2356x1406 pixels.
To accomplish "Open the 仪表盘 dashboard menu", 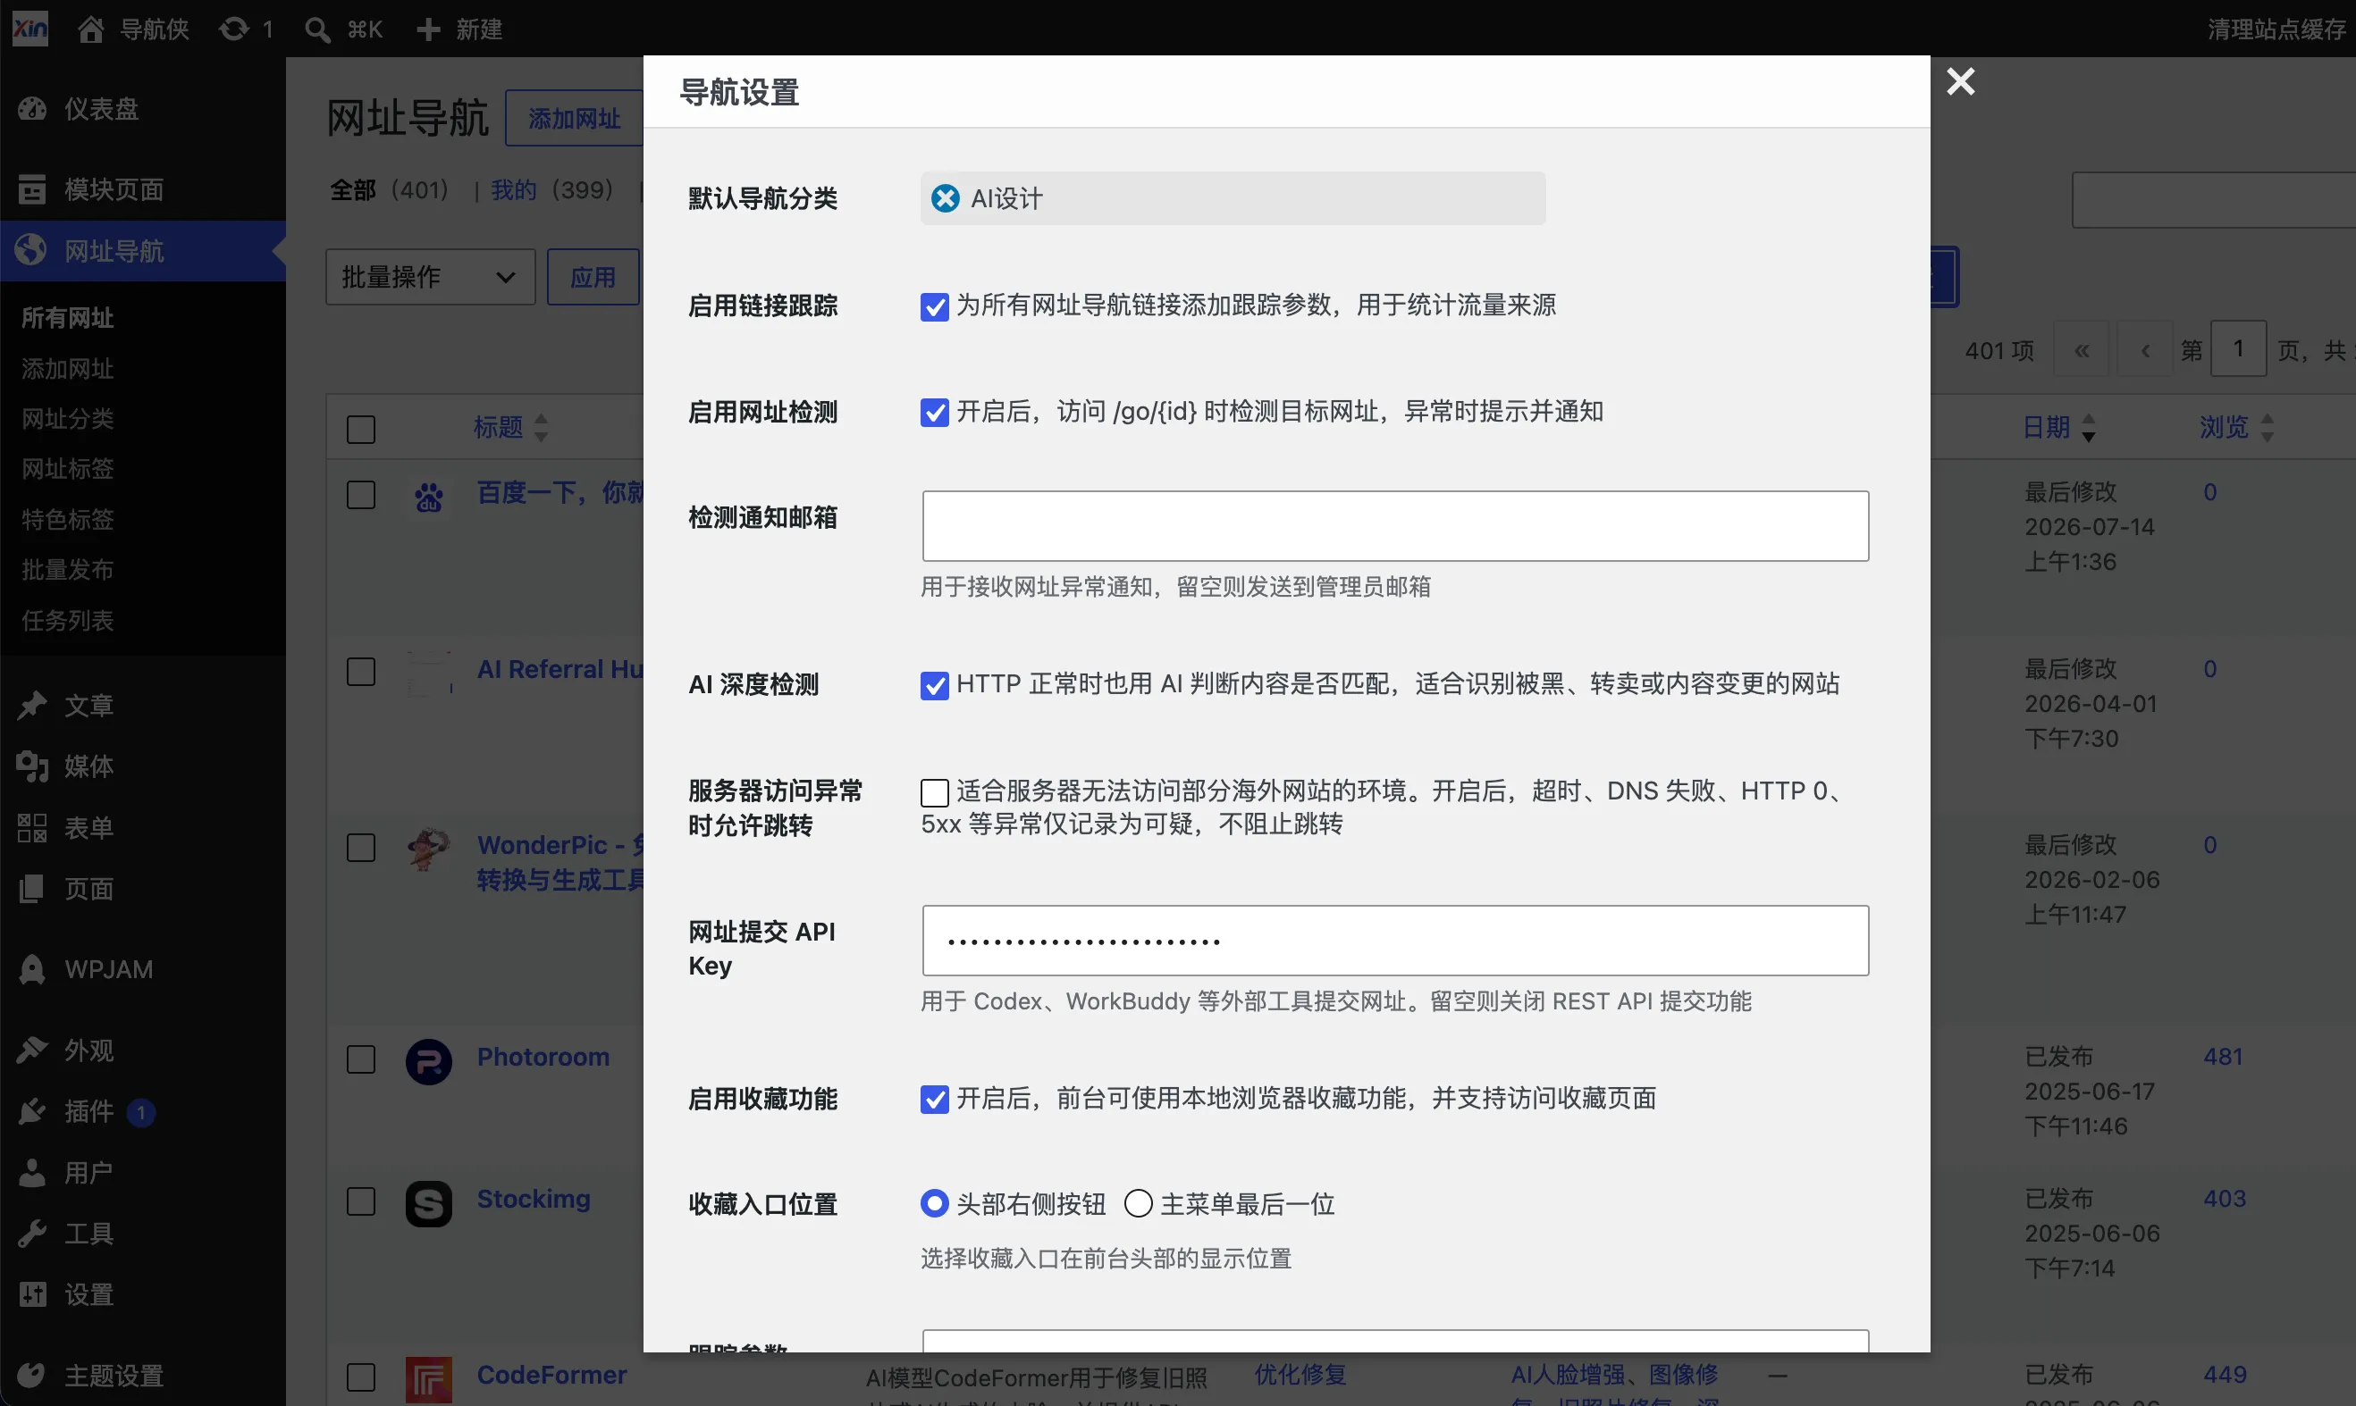I will click(x=31, y=109).
